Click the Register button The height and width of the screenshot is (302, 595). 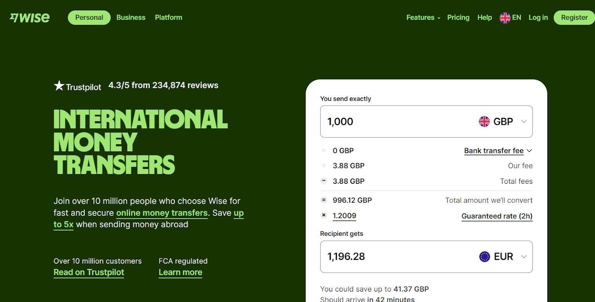coord(574,17)
